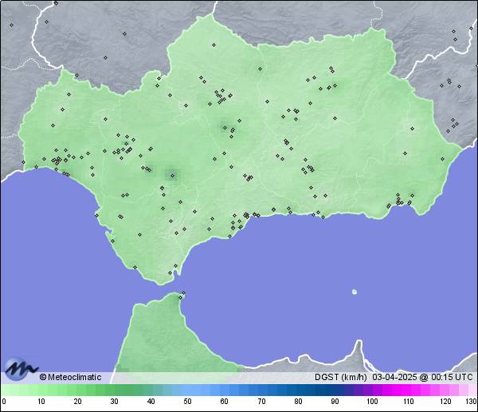Click scale label 60
Viewport: 478px width, 412px height.
[x=224, y=402]
